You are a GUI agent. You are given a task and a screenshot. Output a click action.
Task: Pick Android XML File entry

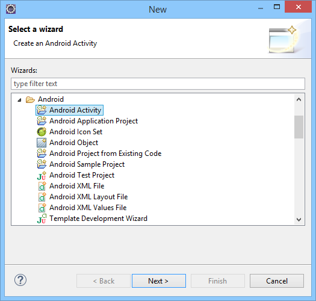(x=77, y=186)
